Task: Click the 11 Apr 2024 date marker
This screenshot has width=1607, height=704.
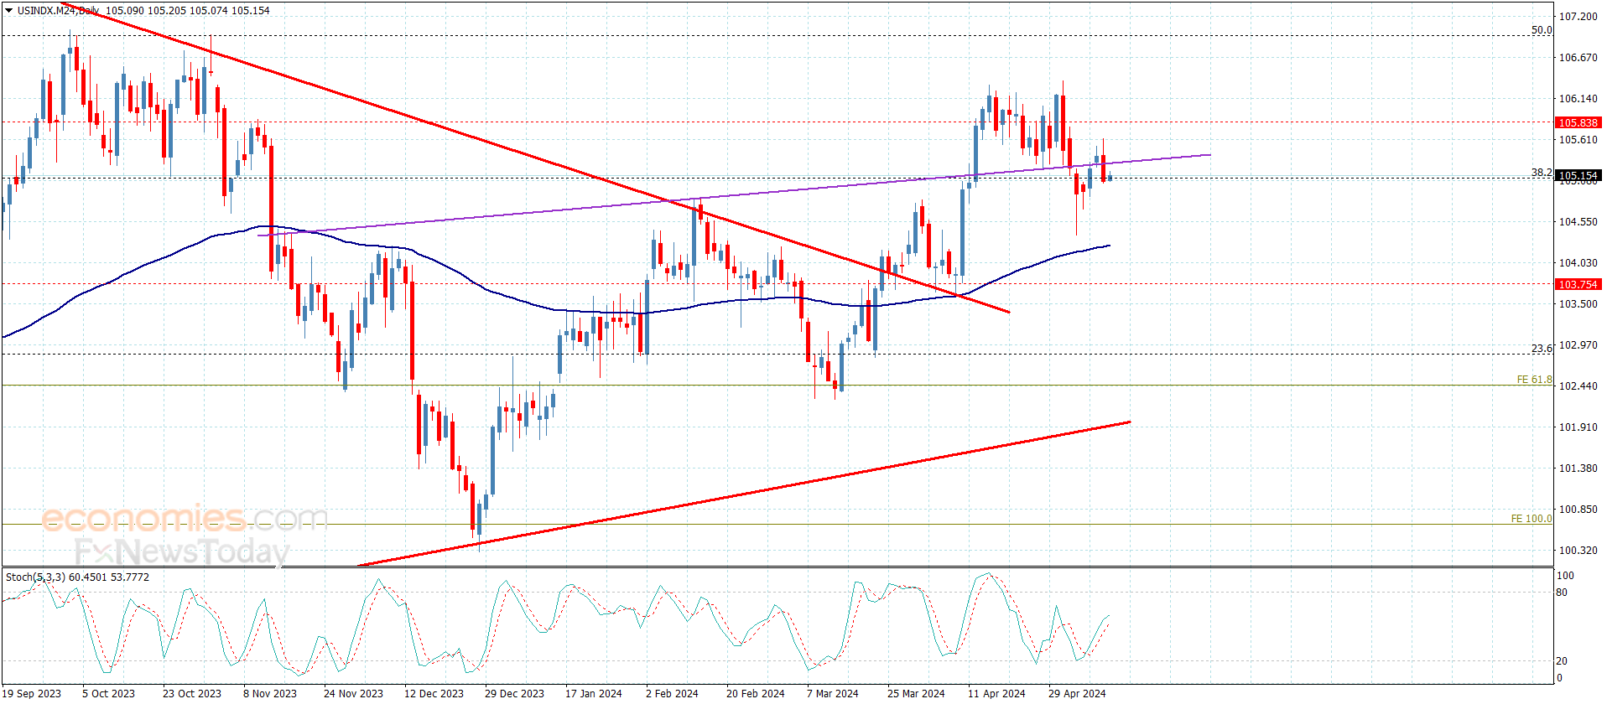Action: click(x=996, y=693)
